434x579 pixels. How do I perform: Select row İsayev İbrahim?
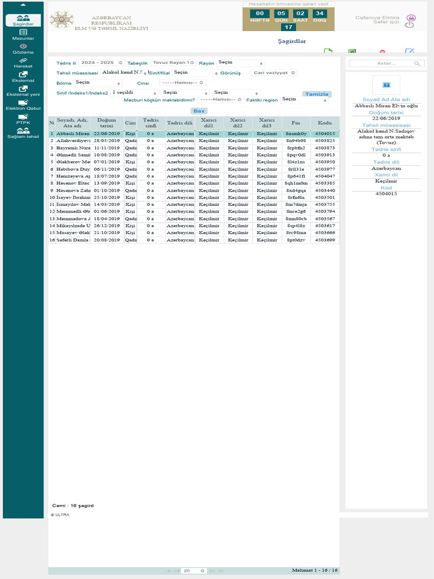[x=194, y=197]
